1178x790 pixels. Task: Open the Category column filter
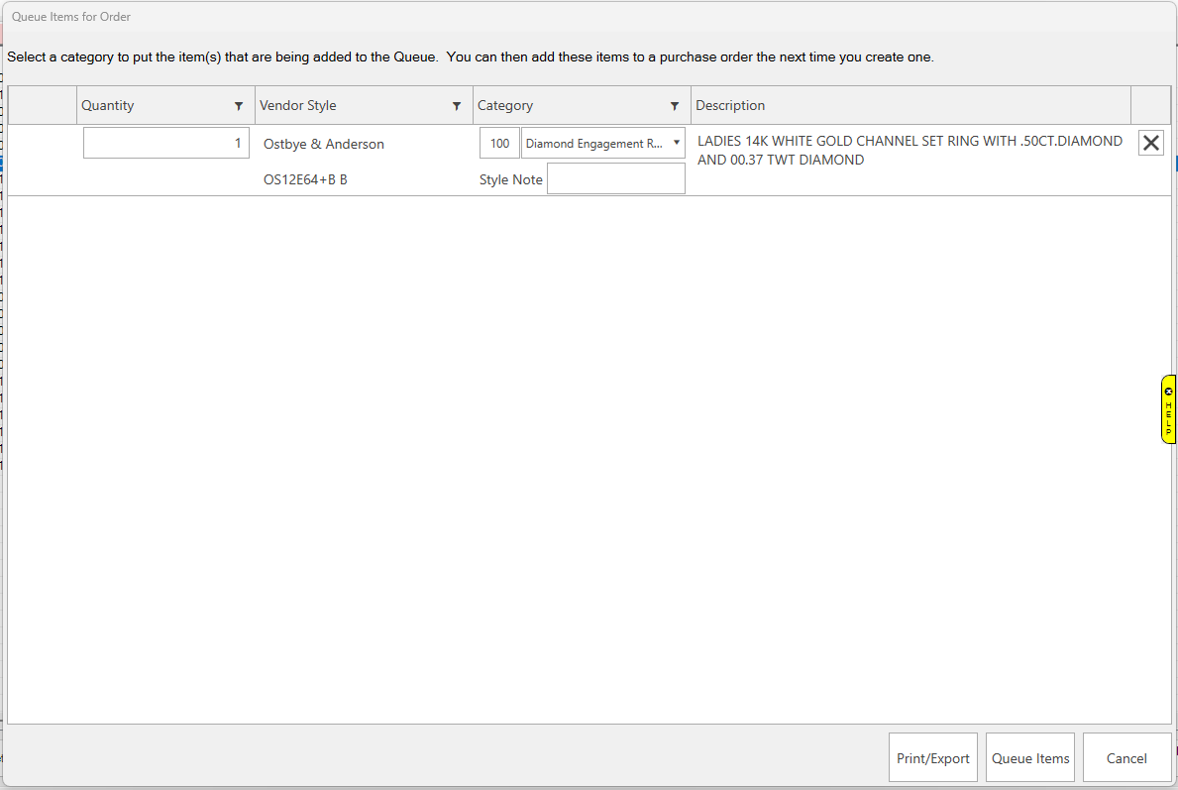(675, 106)
